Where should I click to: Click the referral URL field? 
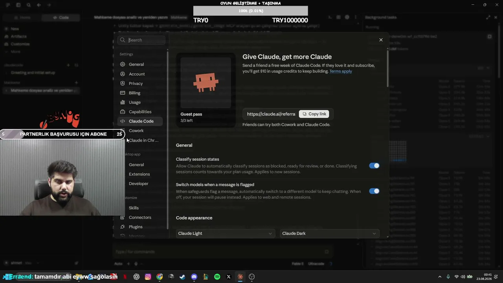pos(271,114)
